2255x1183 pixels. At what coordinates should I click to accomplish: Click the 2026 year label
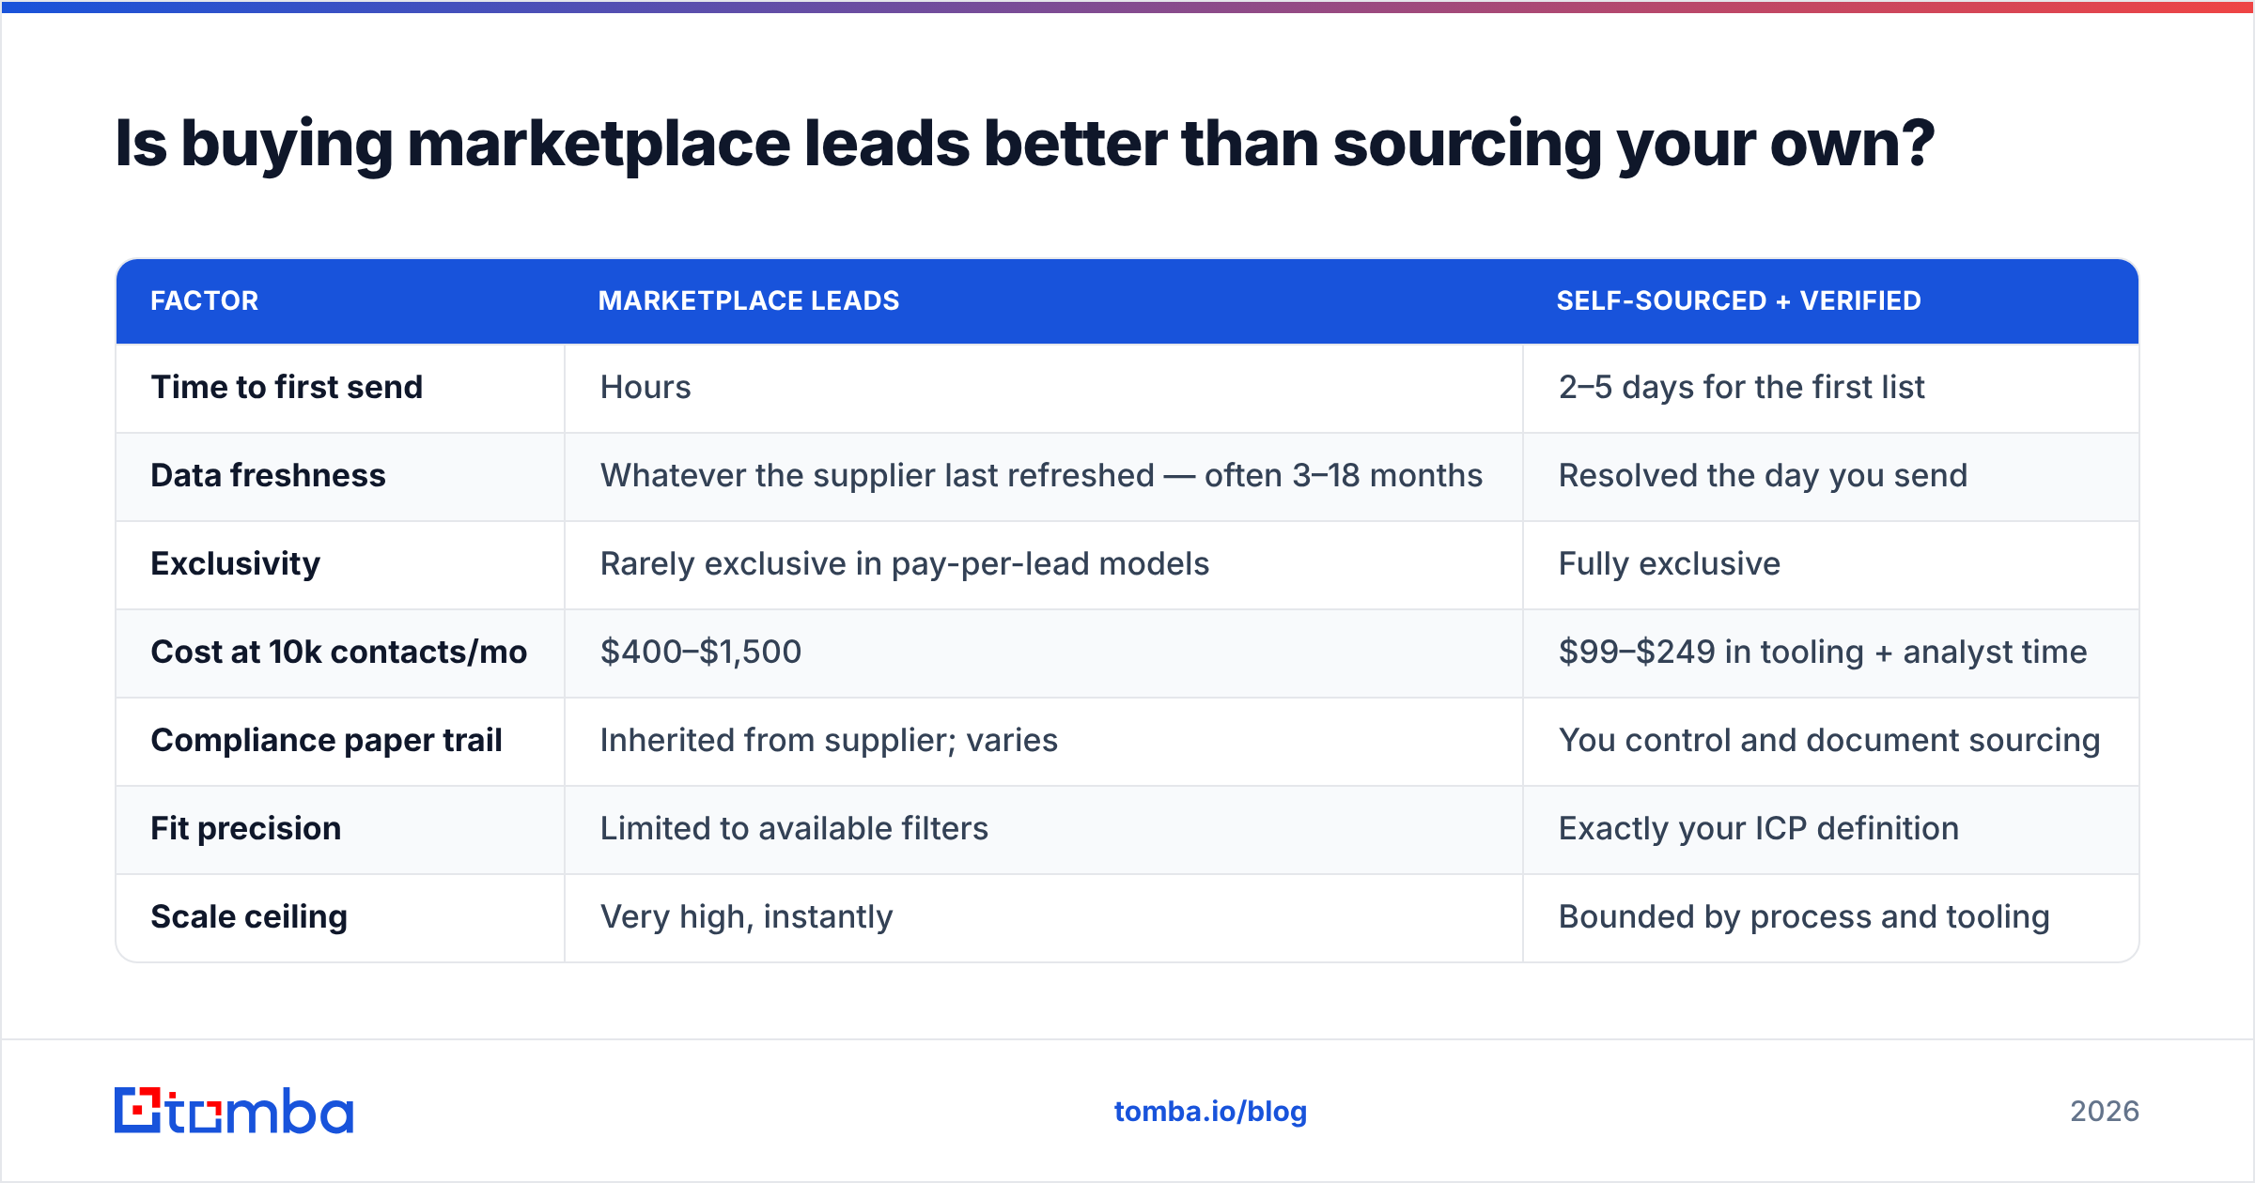tap(2105, 1112)
